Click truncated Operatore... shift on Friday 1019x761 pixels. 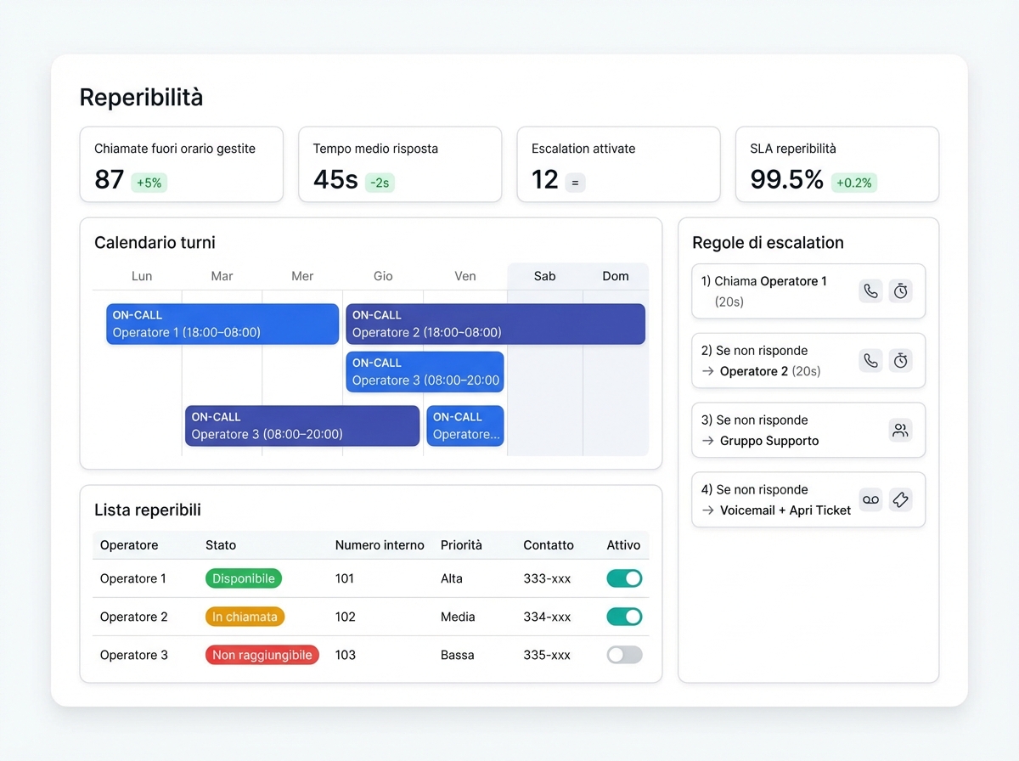click(x=465, y=426)
